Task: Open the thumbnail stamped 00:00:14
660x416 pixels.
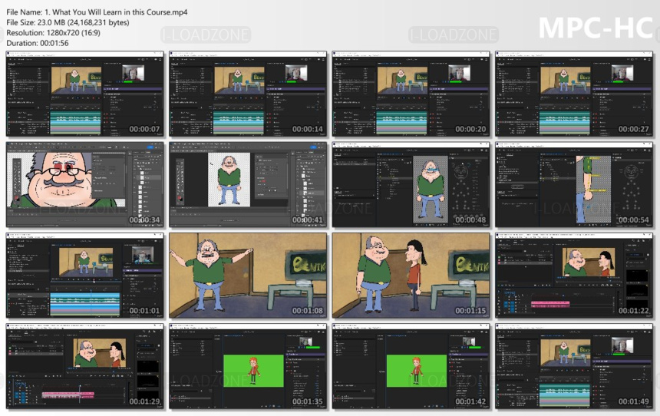Action: (248, 94)
